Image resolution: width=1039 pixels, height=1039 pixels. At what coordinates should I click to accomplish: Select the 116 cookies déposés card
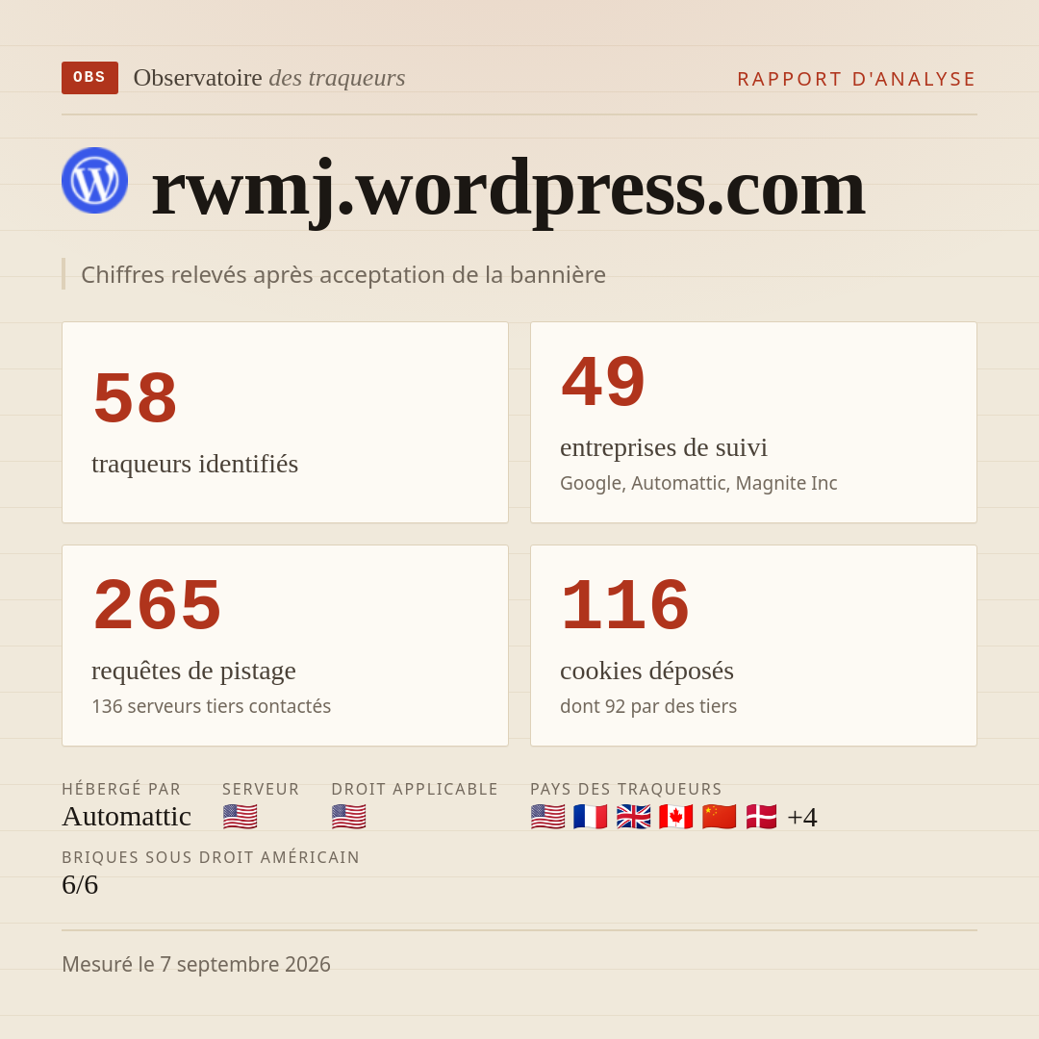click(x=753, y=646)
